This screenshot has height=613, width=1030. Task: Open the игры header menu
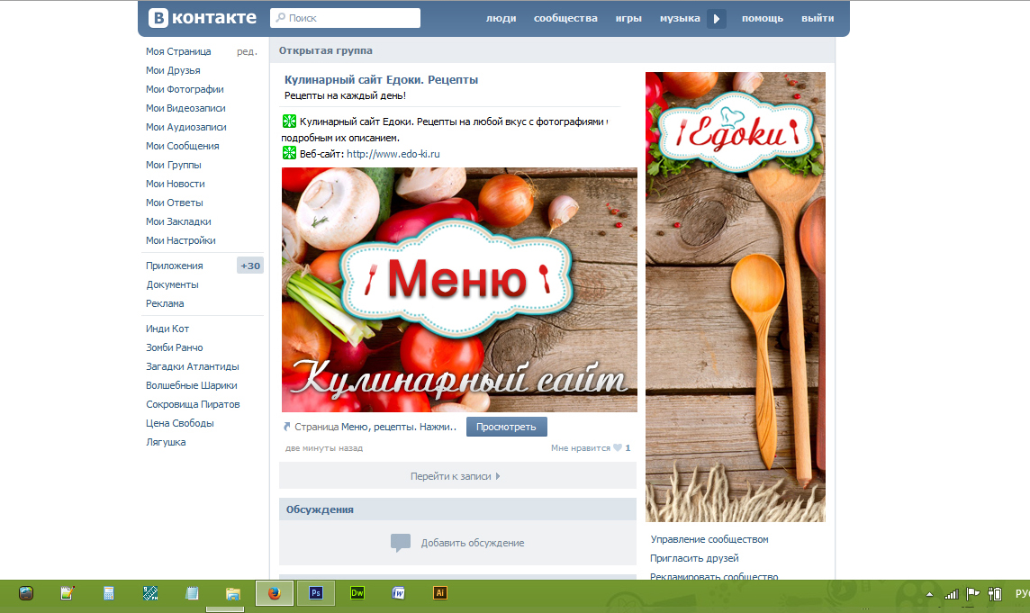[x=628, y=18]
